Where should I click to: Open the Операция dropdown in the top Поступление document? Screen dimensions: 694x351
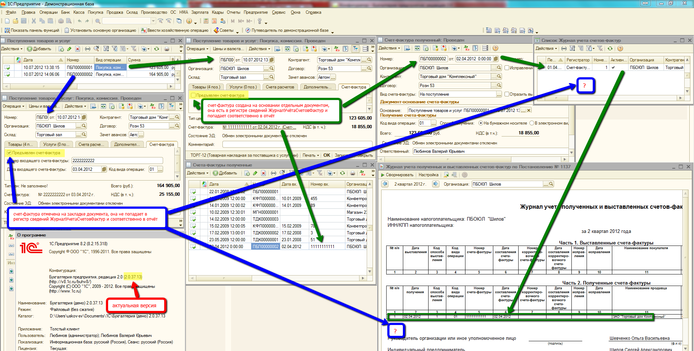[x=197, y=49]
